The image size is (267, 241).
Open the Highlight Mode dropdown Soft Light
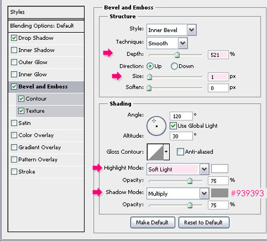coord(177,169)
